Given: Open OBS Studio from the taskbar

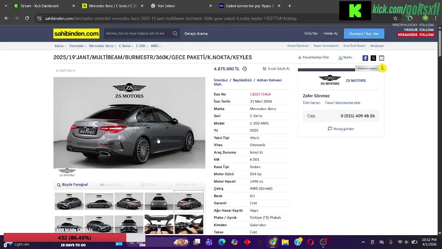Looking at the screenshot, I should [323, 242].
